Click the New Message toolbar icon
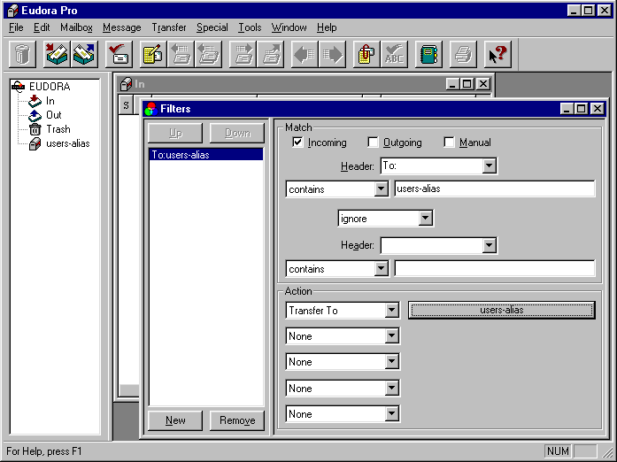617x462 pixels. tap(152, 55)
